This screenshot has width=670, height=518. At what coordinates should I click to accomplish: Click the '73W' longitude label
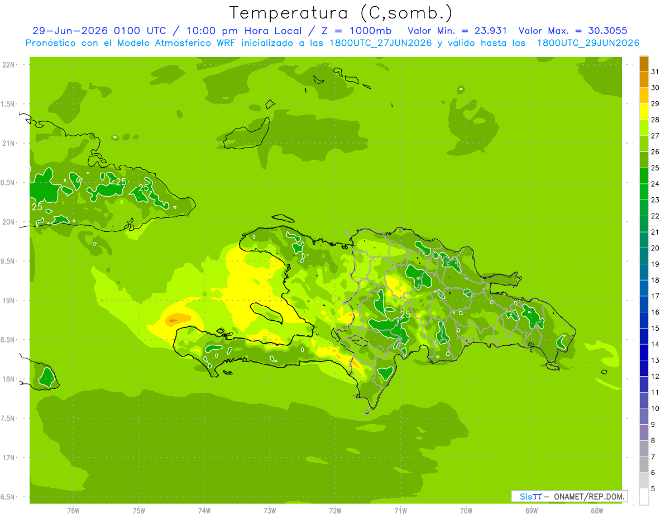click(270, 510)
